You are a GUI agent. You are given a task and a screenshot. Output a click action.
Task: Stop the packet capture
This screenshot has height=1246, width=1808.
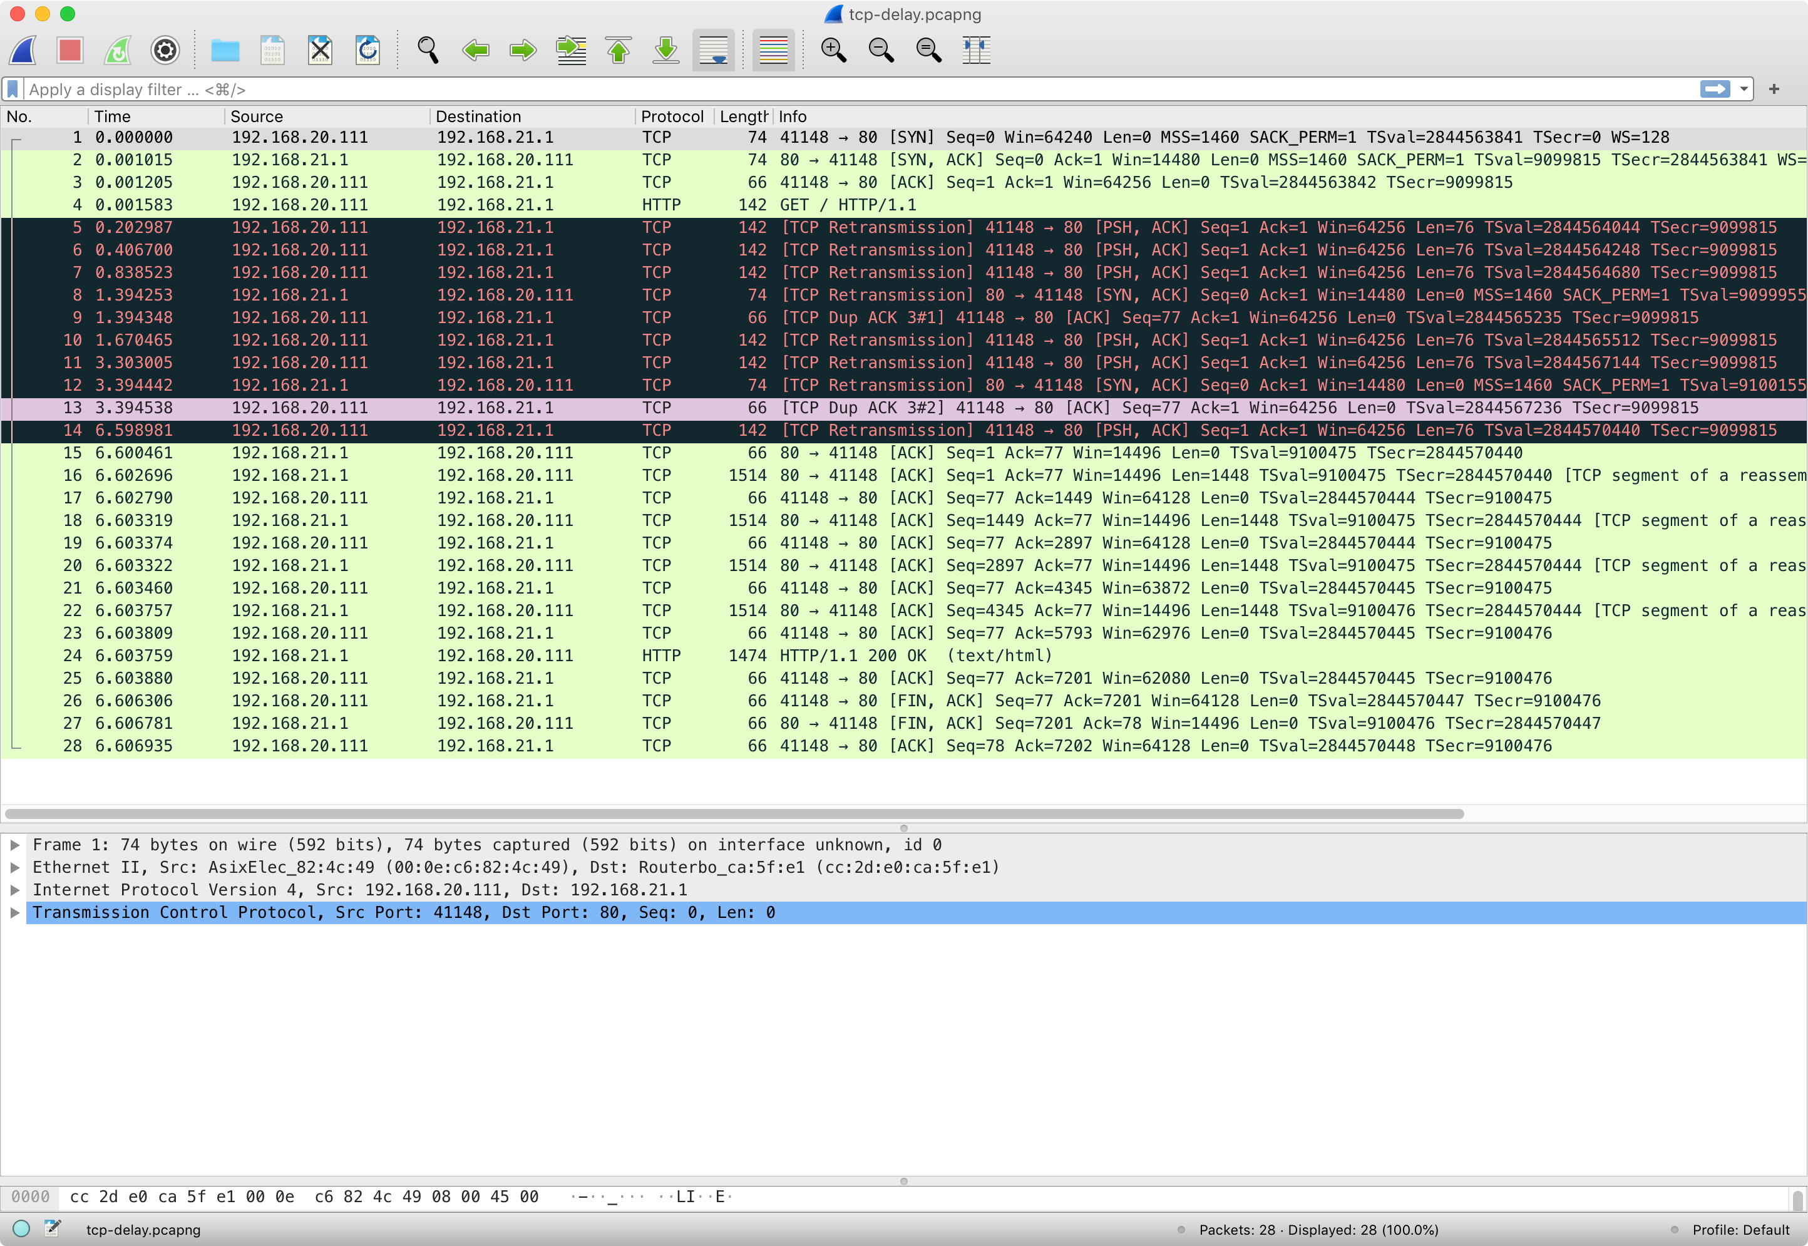tap(69, 49)
